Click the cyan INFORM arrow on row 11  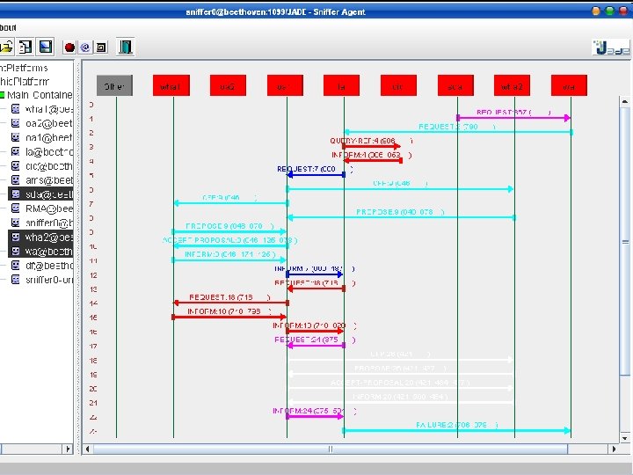click(229, 259)
